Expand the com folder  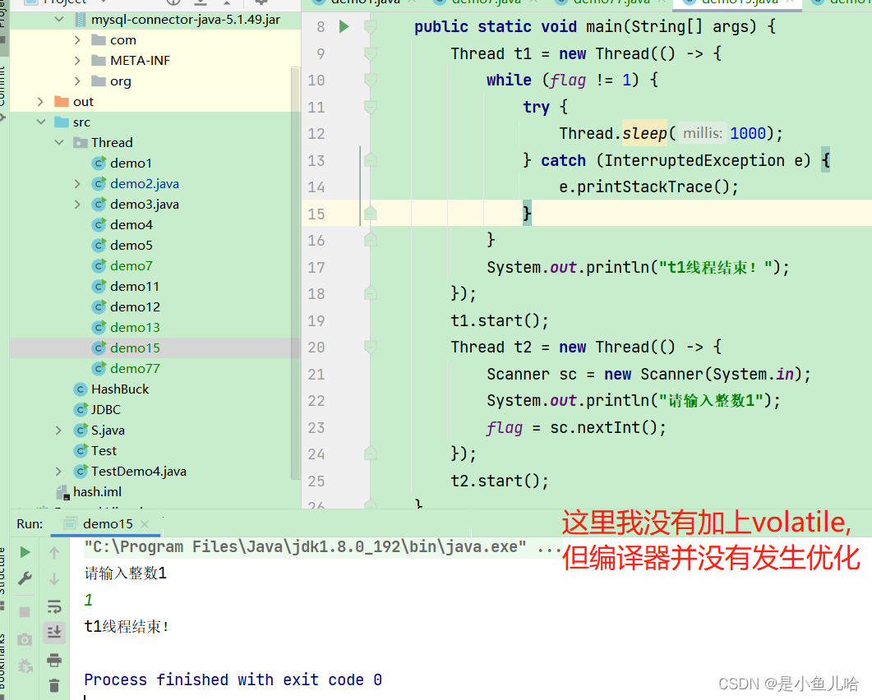[x=77, y=40]
